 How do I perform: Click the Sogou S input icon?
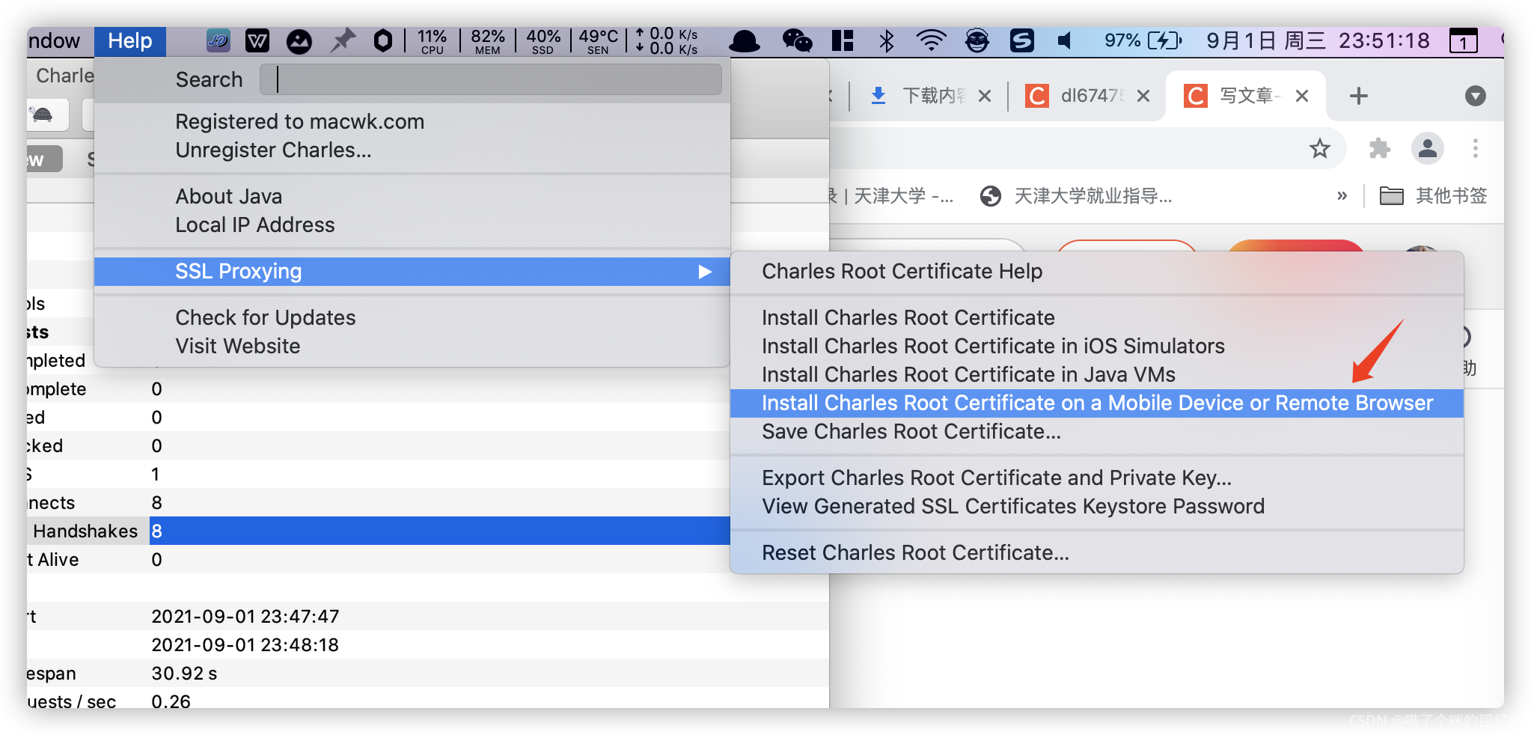[x=1021, y=40]
